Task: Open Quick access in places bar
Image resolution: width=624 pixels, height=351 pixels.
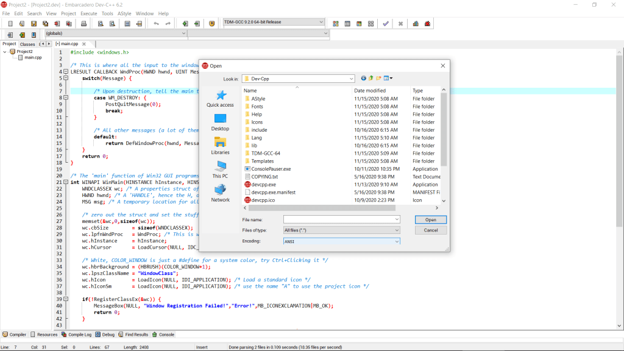Action: [x=220, y=99]
